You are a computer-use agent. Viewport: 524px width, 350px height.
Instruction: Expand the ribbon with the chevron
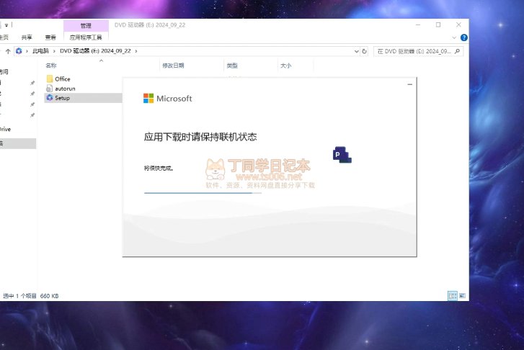click(x=454, y=37)
